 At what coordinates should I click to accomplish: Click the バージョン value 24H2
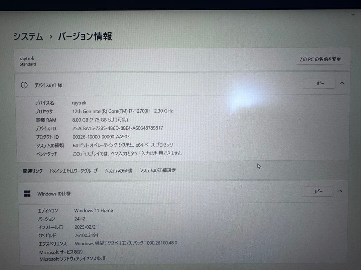79,219
